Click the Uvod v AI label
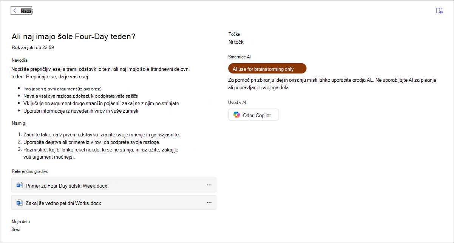454x243 pixels. click(237, 102)
